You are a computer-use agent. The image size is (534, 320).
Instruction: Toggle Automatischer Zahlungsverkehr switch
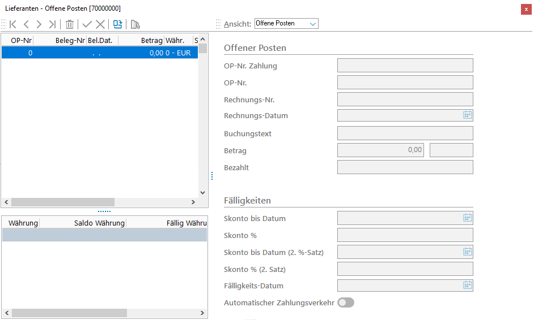[x=345, y=302]
